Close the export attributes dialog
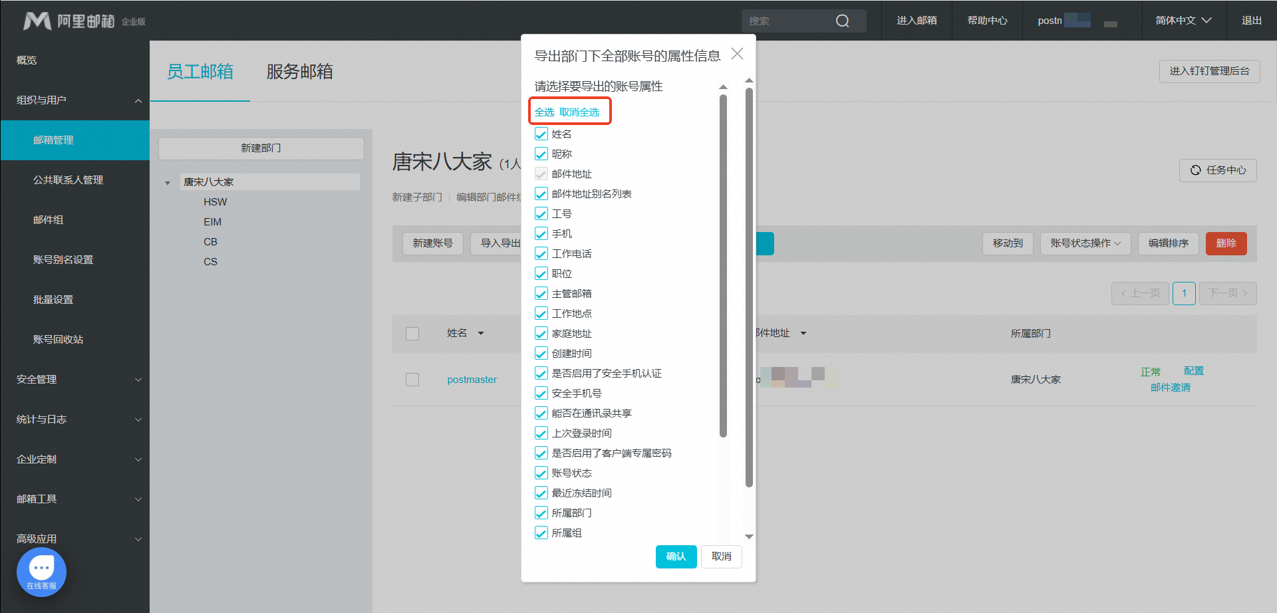 coord(737,54)
